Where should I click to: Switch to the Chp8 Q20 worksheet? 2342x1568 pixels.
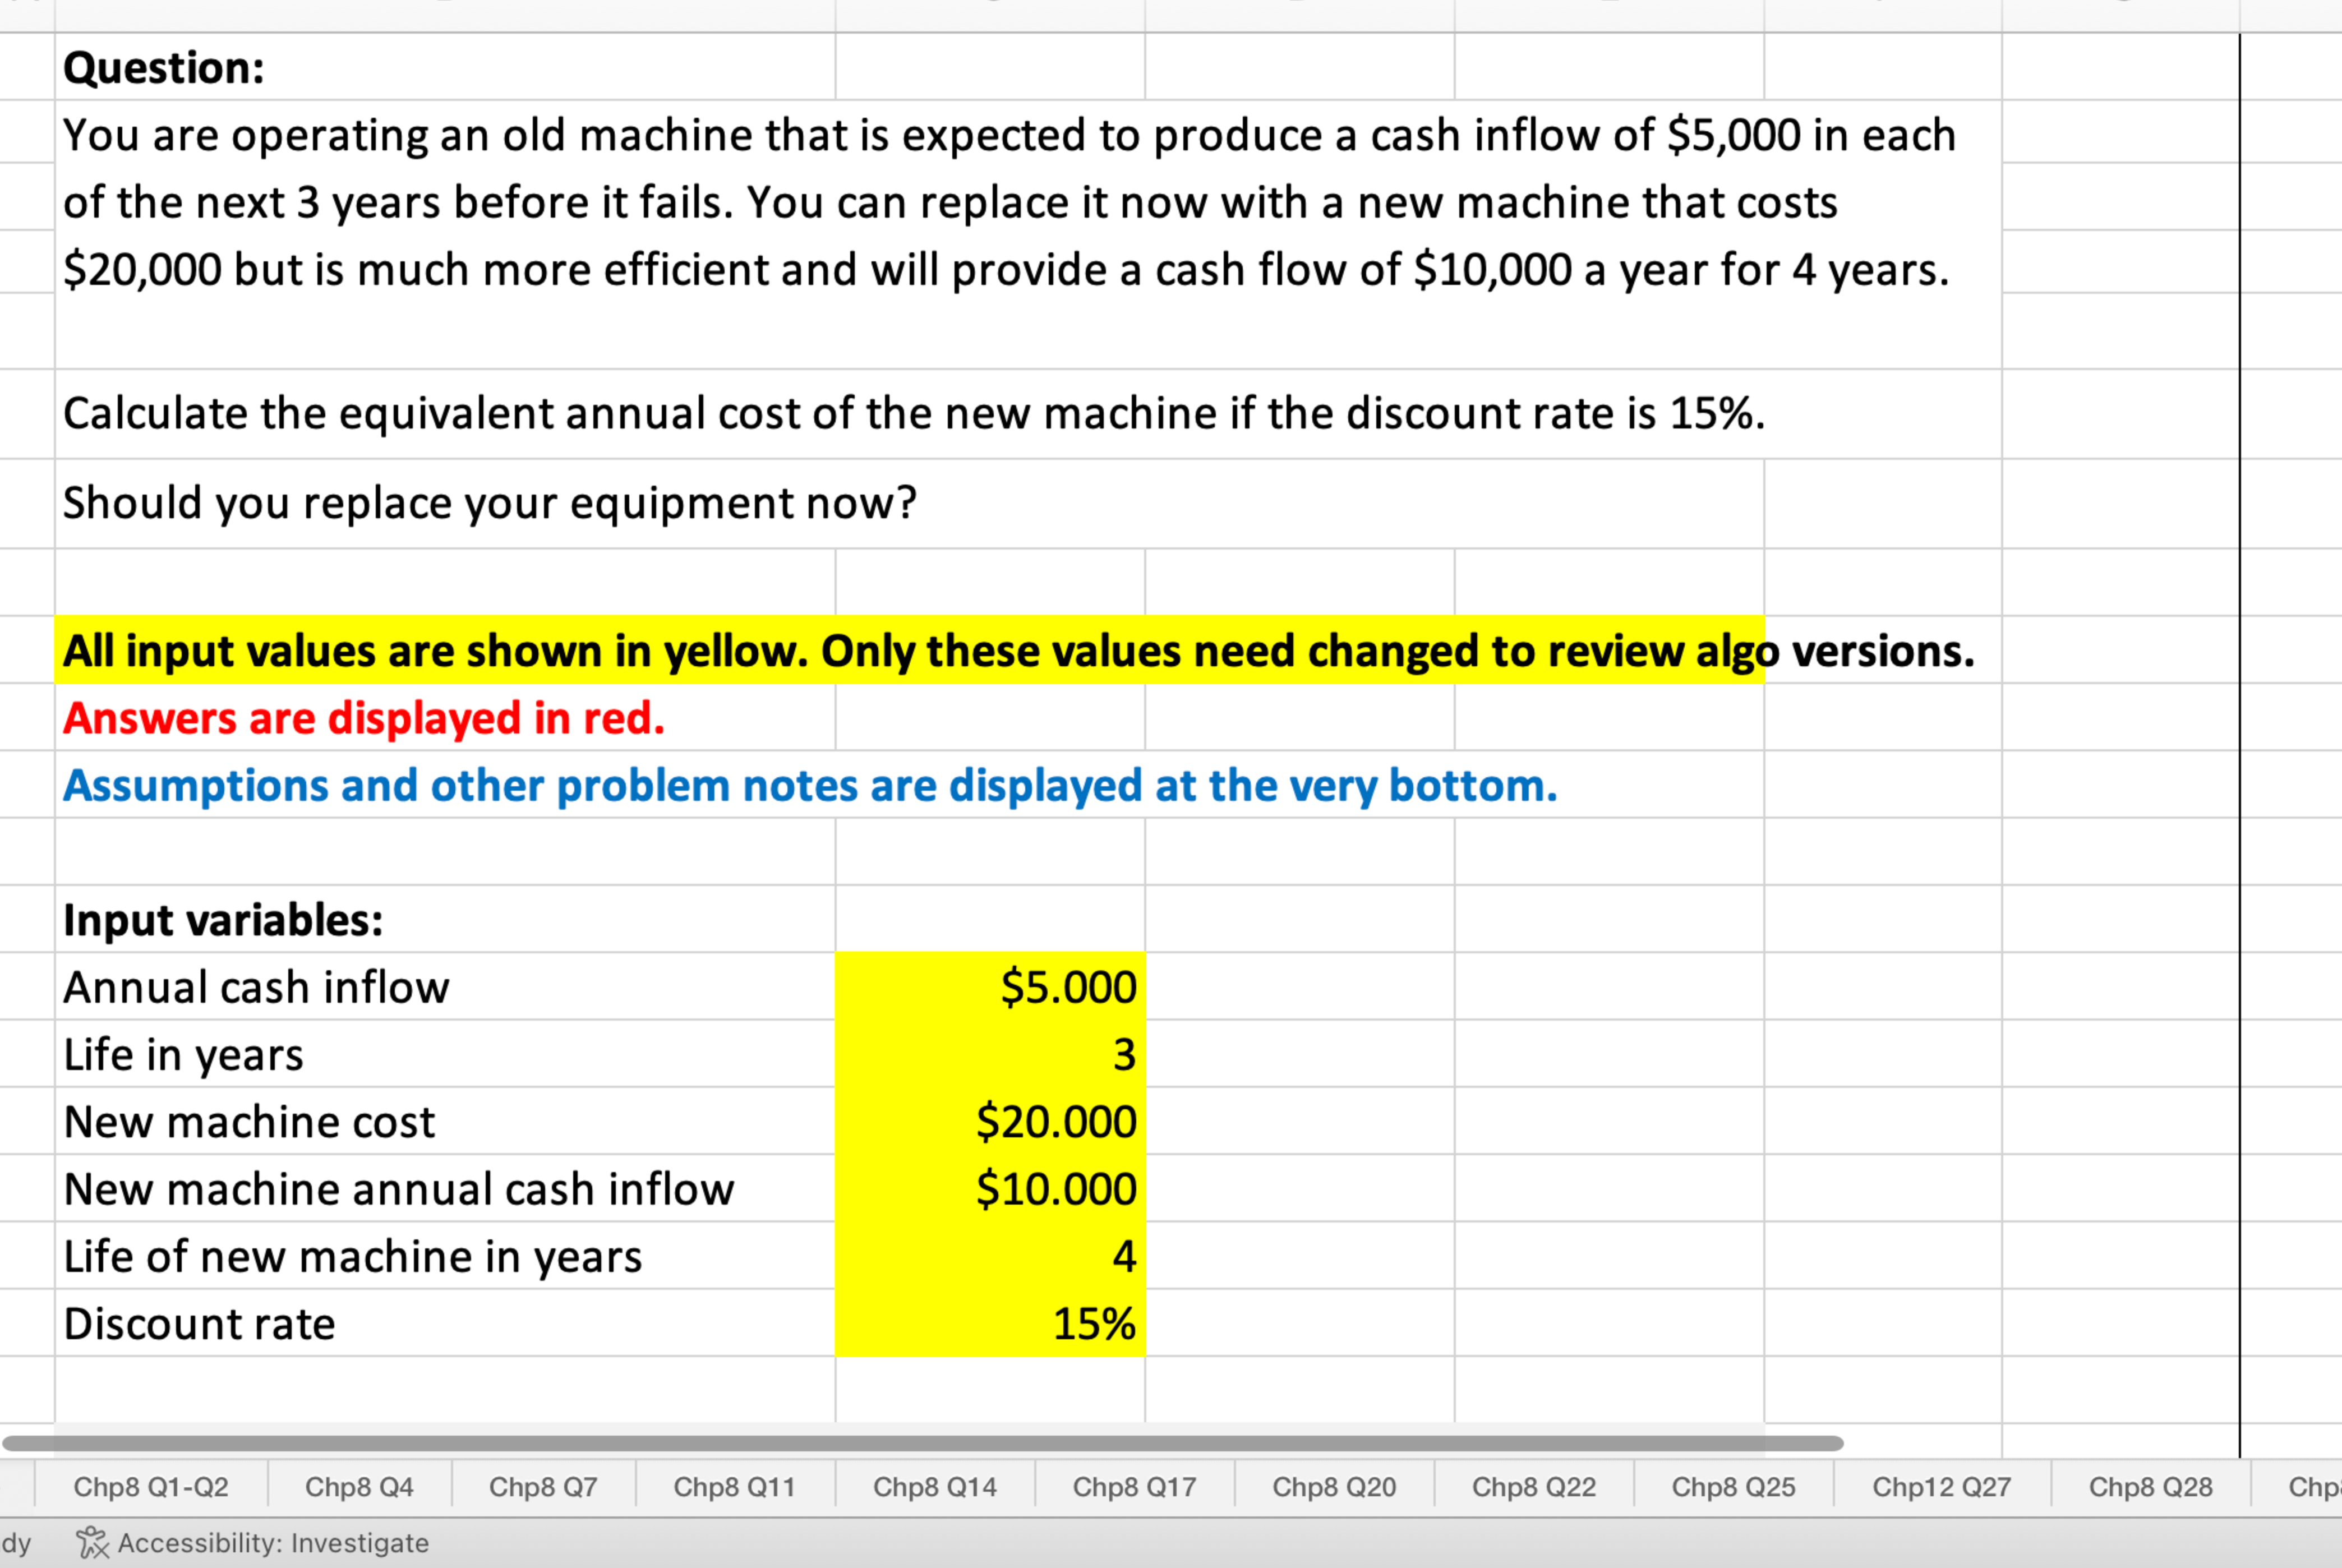(1335, 1487)
